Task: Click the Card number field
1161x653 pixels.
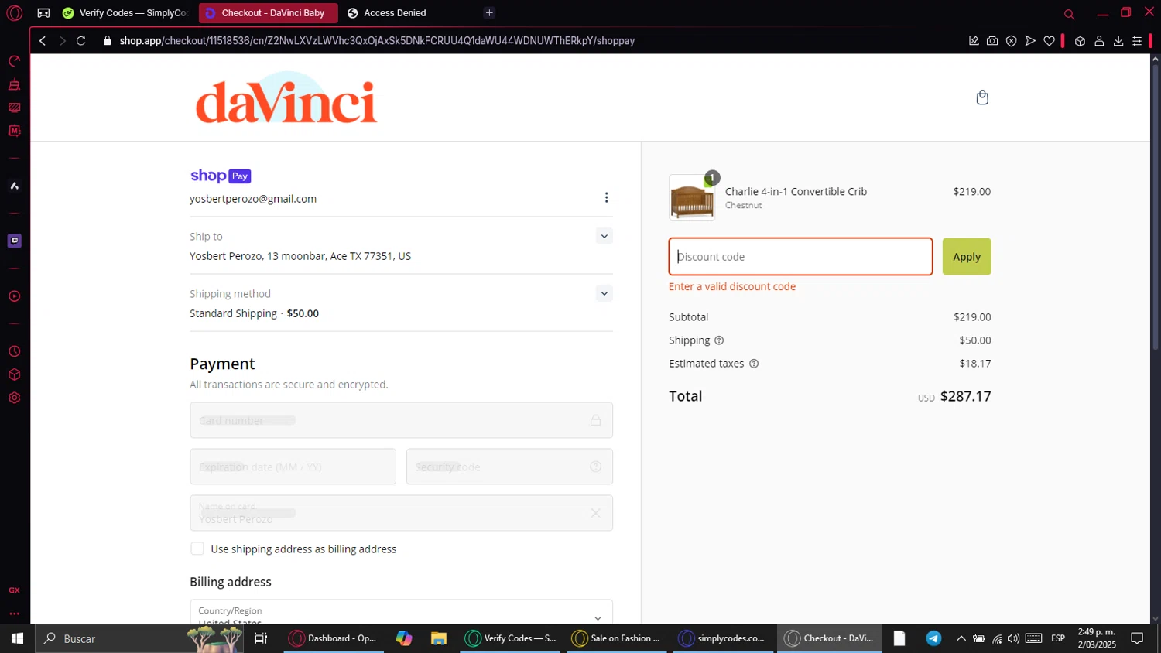Action: click(x=401, y=420)
